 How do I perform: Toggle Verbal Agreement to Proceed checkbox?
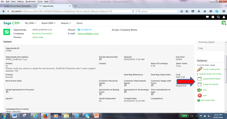pos(7,92)
